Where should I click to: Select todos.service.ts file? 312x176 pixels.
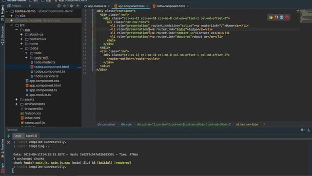46,76
